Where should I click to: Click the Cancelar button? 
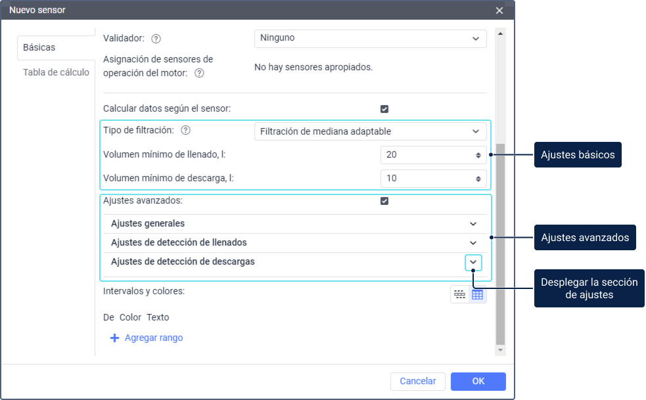click(418, 381)
